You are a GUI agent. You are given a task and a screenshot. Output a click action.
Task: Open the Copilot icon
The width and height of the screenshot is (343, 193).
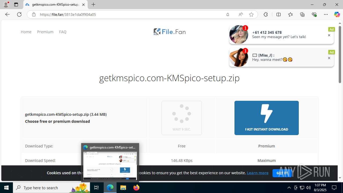[x=337, y=14]
